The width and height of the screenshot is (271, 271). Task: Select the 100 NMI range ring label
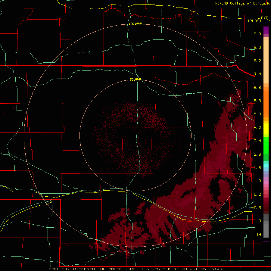click(135, 24)
